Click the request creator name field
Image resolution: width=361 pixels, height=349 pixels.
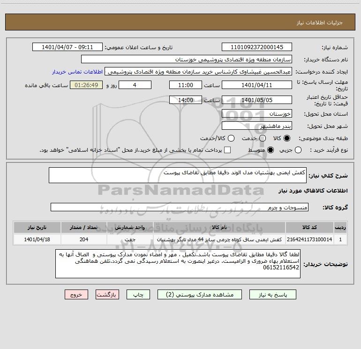(x=198, y=71)
